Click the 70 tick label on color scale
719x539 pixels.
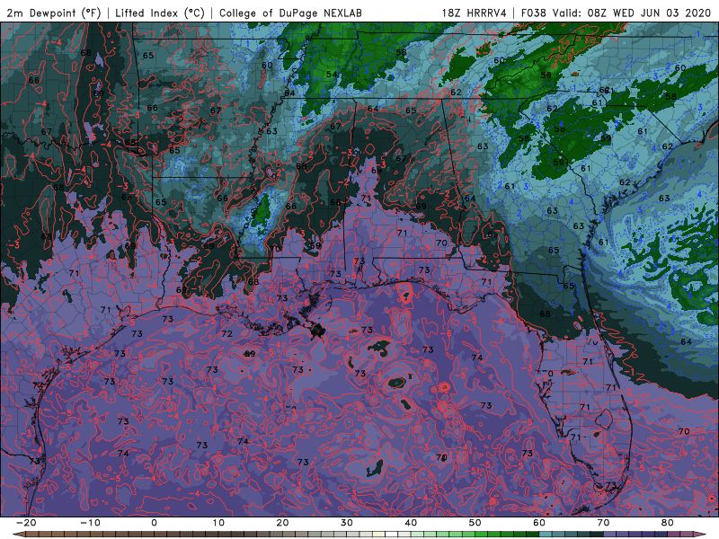pyautogui.click(x=603, y=523)
